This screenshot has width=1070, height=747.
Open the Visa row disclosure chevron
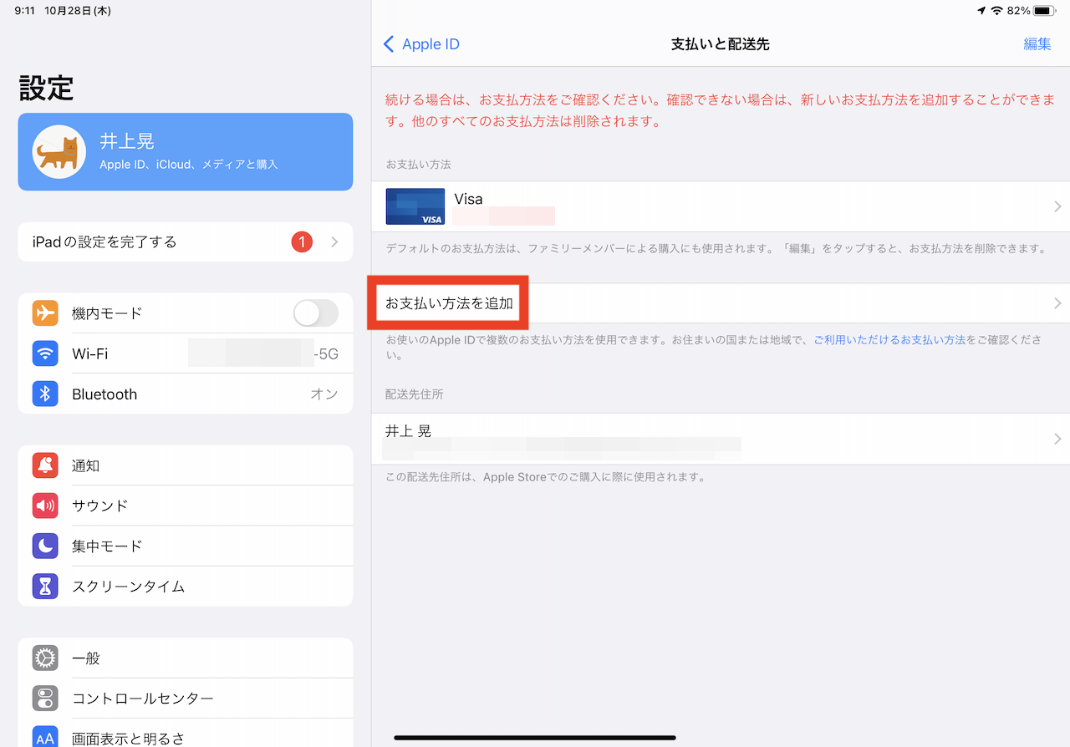pyautogui.click(x=1057, y=206)
